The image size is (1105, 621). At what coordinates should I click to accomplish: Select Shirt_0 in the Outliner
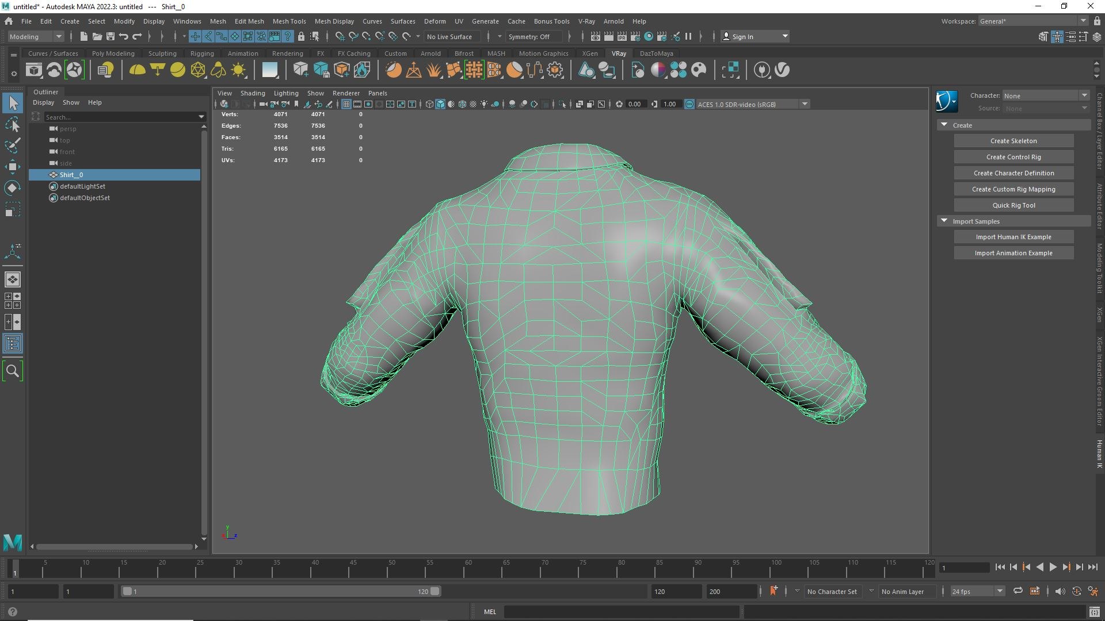point(115,175)
